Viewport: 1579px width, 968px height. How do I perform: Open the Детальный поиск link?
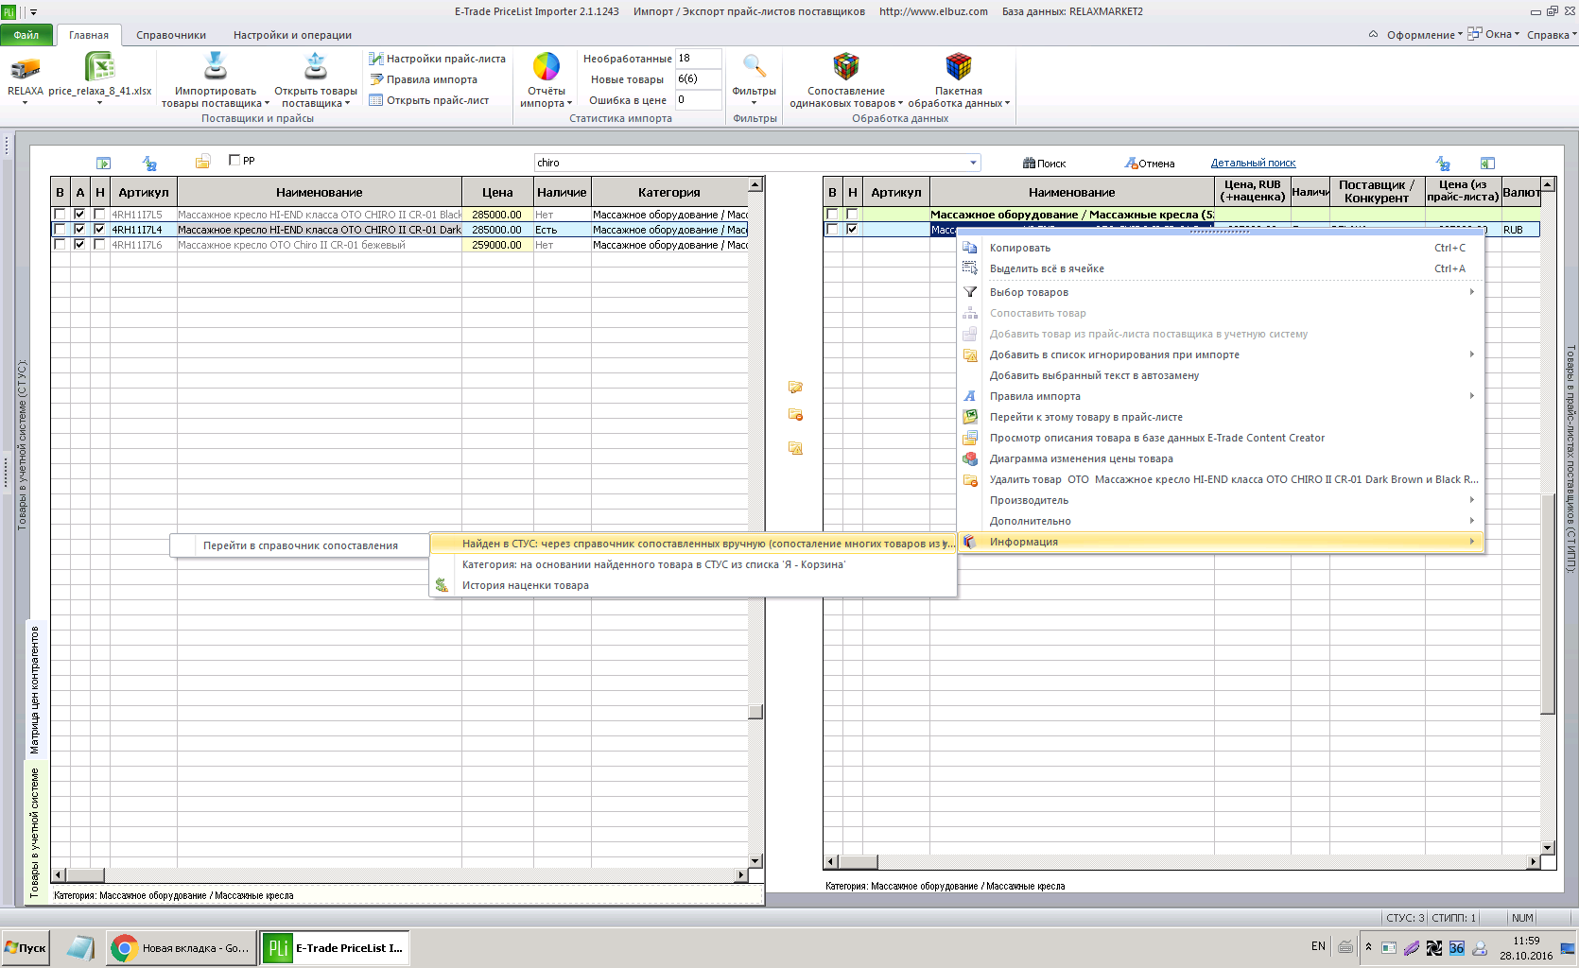click(1253, 163)
